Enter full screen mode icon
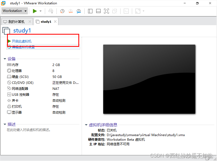The width and height of the screenshot is (217, 161). (x=106, y=11)
